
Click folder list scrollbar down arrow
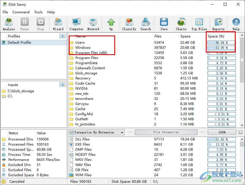tap(242, 125)
